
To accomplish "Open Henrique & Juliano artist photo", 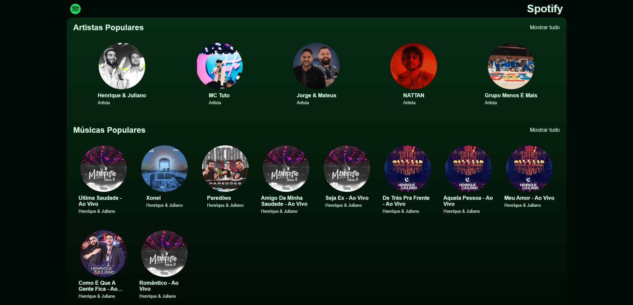I will point(122,66).
